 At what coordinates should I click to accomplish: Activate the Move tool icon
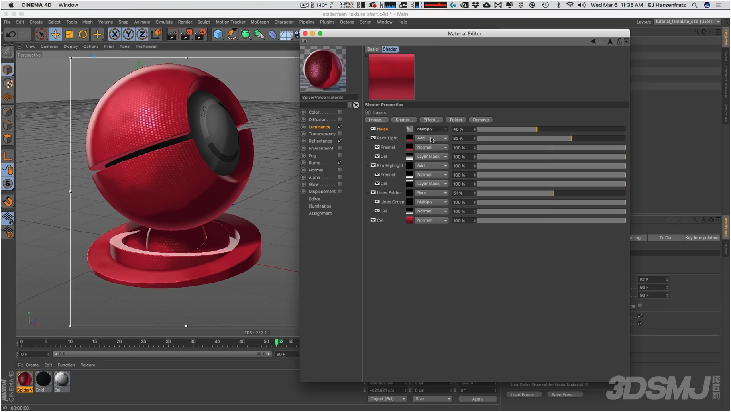pos(55,34)
